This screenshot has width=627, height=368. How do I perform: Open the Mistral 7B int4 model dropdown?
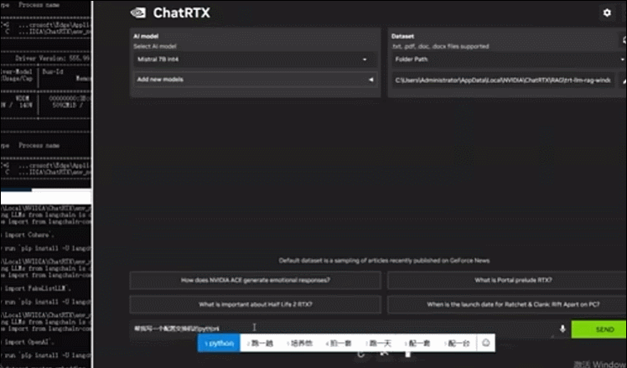(253, 60)
